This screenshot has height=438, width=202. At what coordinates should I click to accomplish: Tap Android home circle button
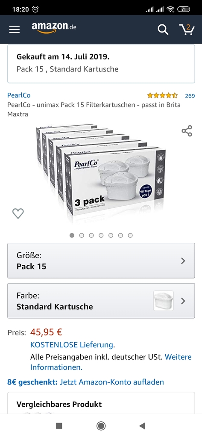click(101, 426)
